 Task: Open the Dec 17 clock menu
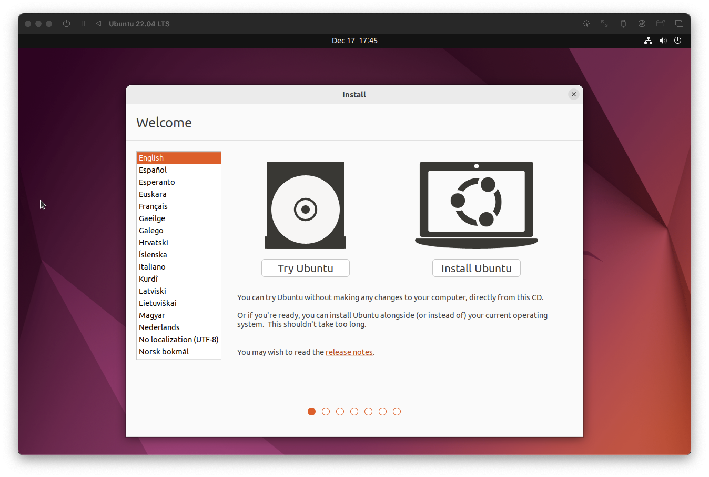tap(354, 41)
